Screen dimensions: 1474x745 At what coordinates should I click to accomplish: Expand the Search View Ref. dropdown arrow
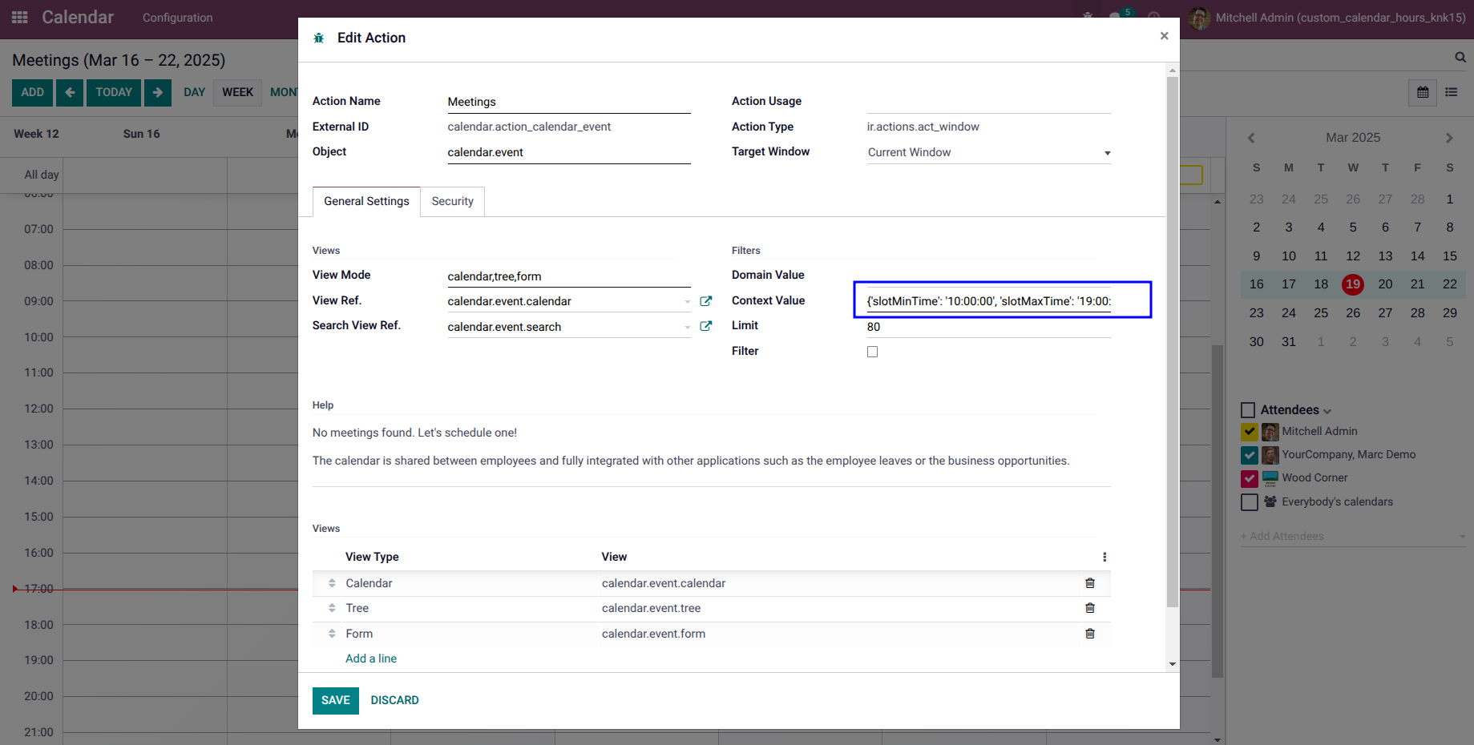point(688,327)
